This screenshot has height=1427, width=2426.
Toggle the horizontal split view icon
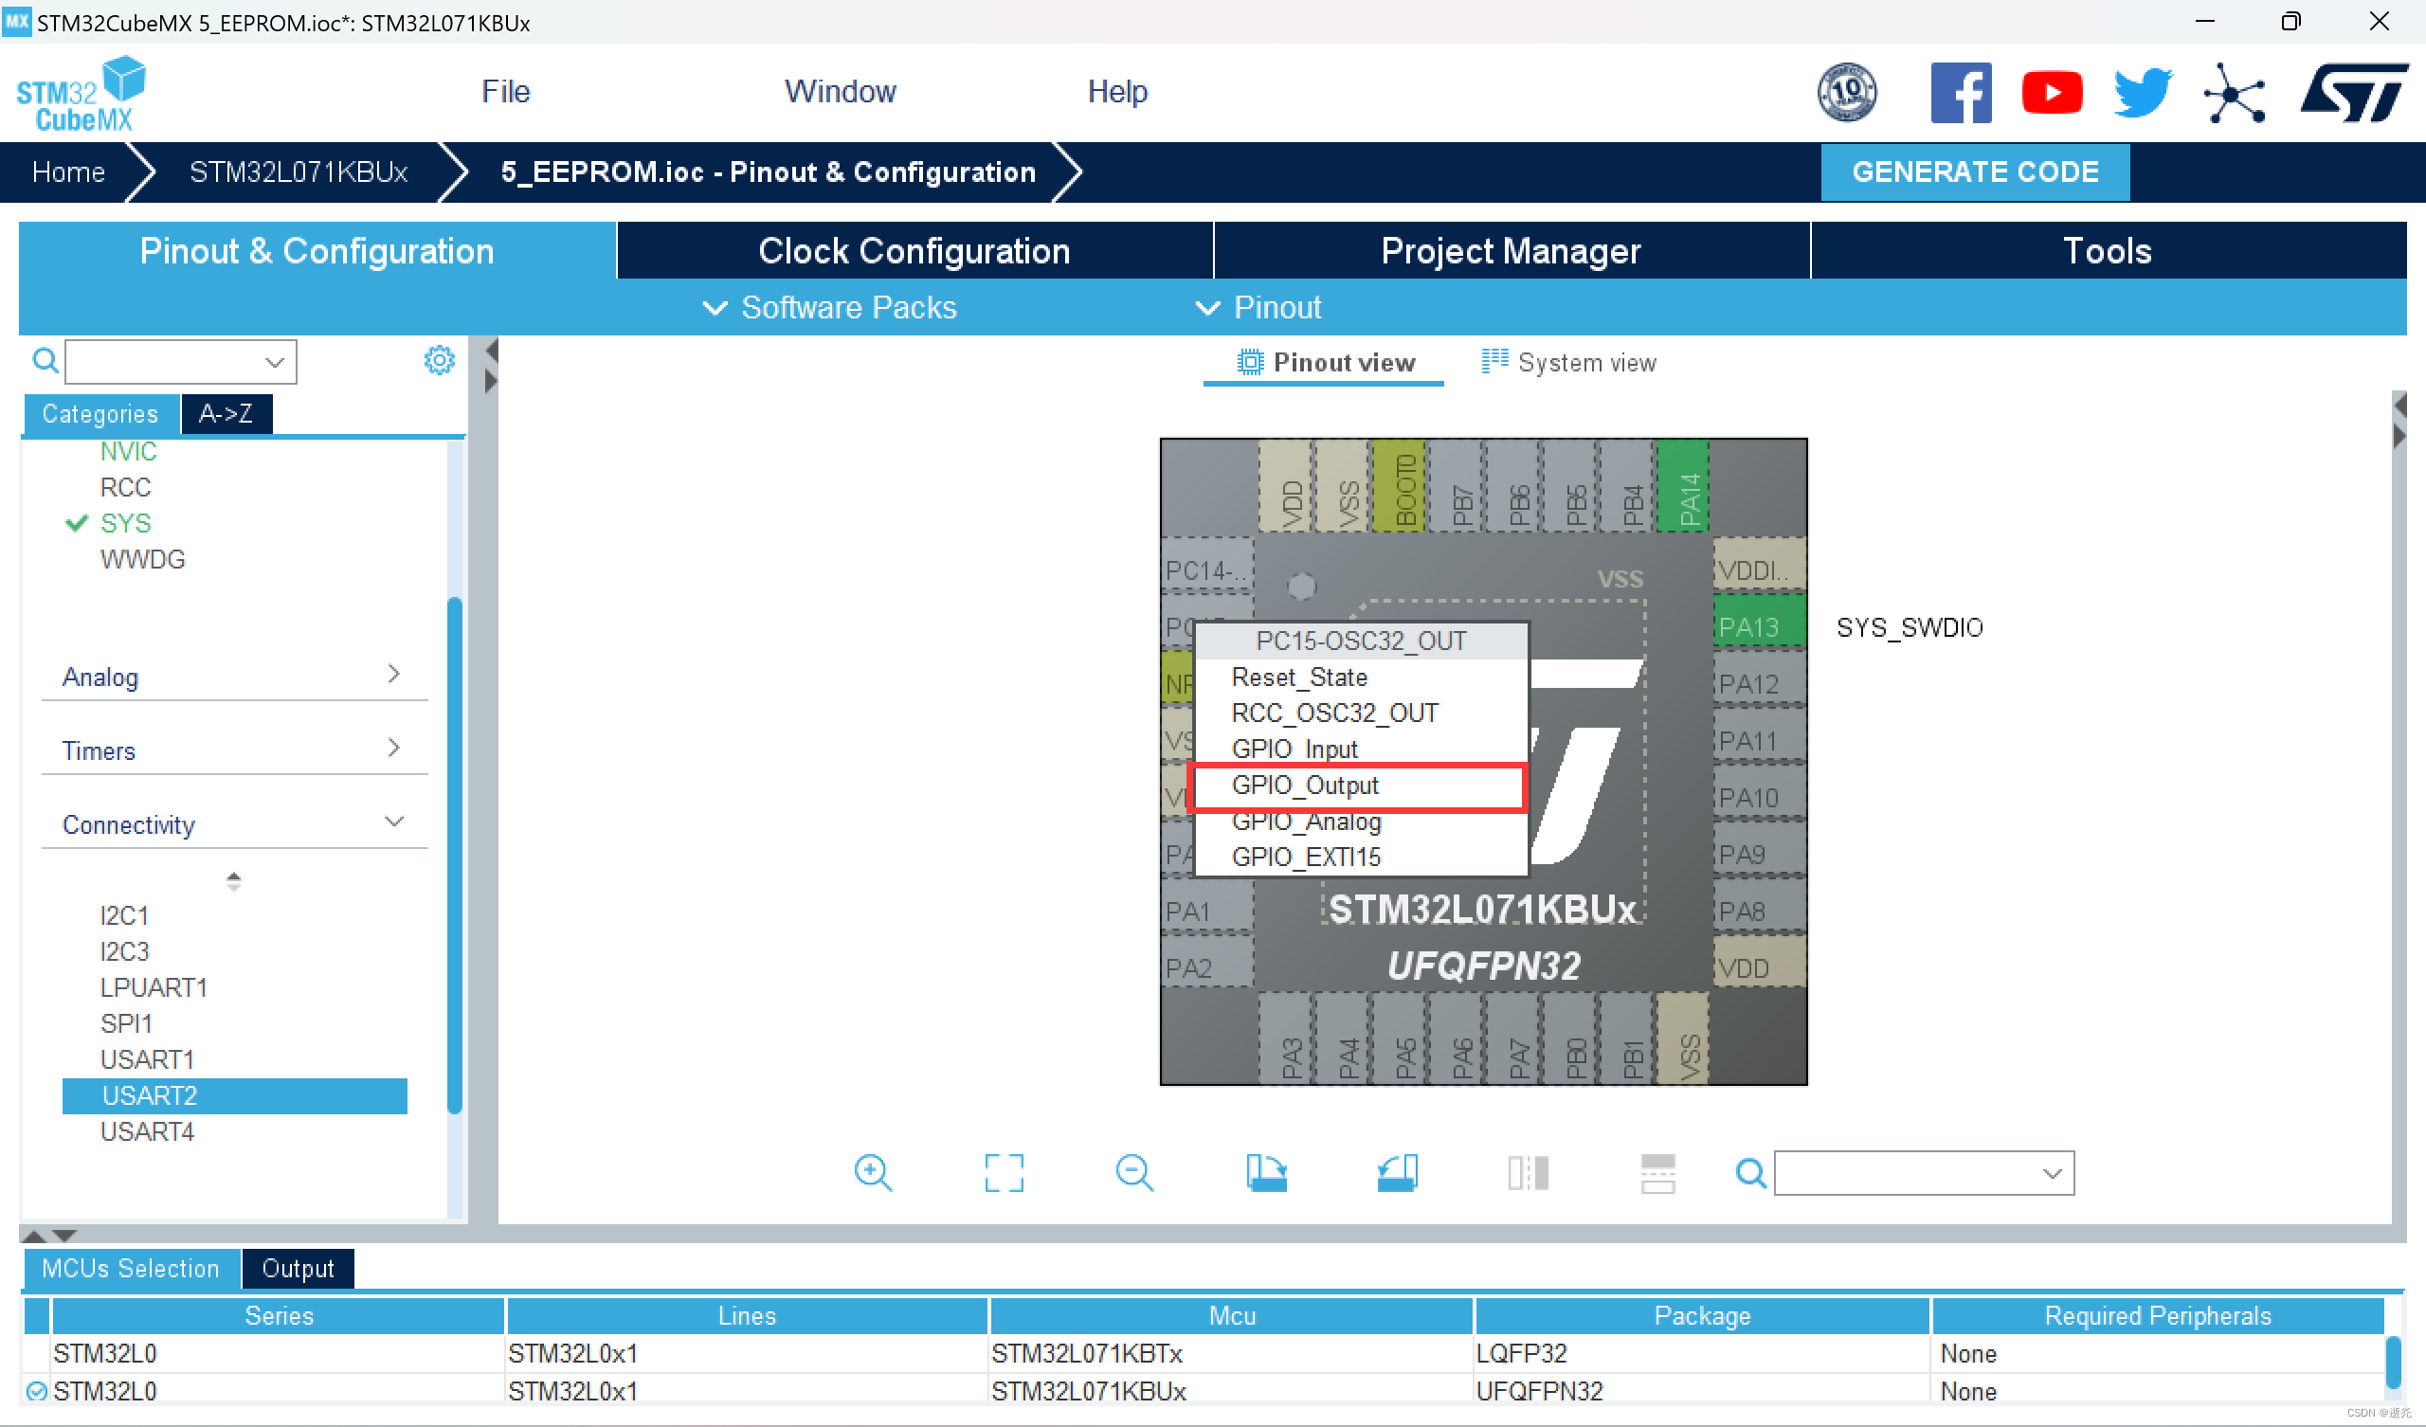tap(1657, 1173)
